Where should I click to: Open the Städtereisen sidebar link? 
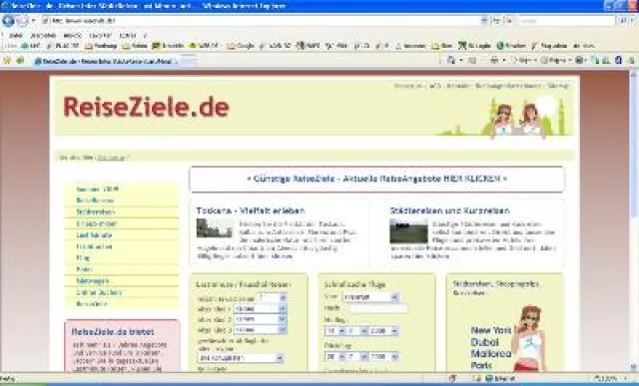tap(96, 211)
